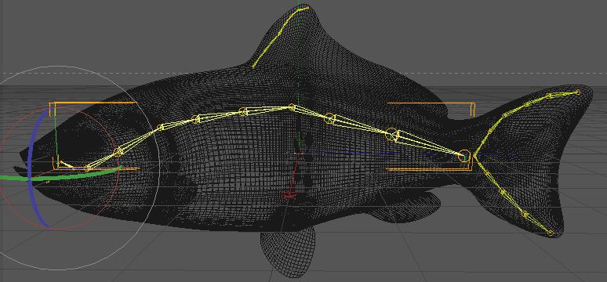Pick the middle joint on lower tail bone

(503, 192)
